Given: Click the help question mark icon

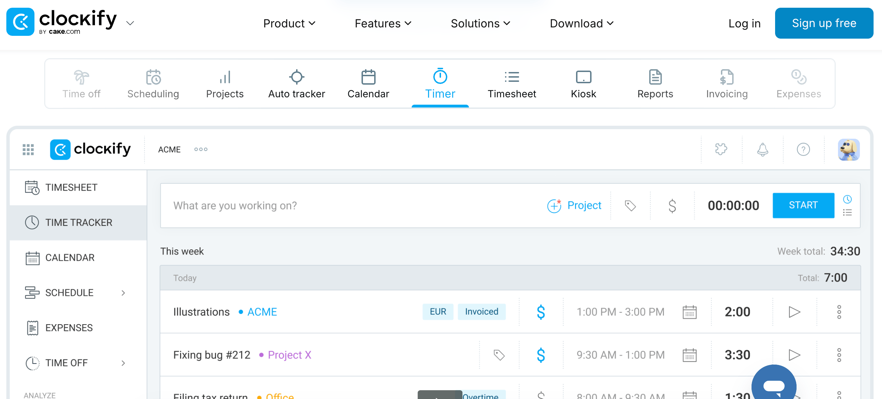Looking at the screenshot, I should [803, 149].
